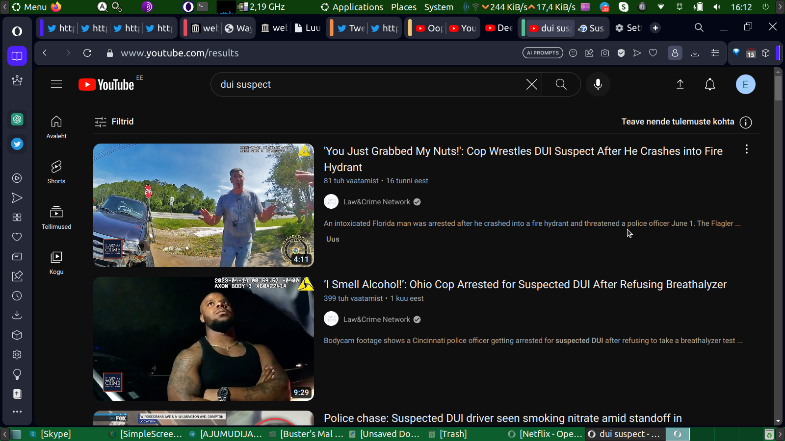Open the Player icon in Opera sidebar
The image size is (785, 441).
pyautogui.click(x=17, y=178)
